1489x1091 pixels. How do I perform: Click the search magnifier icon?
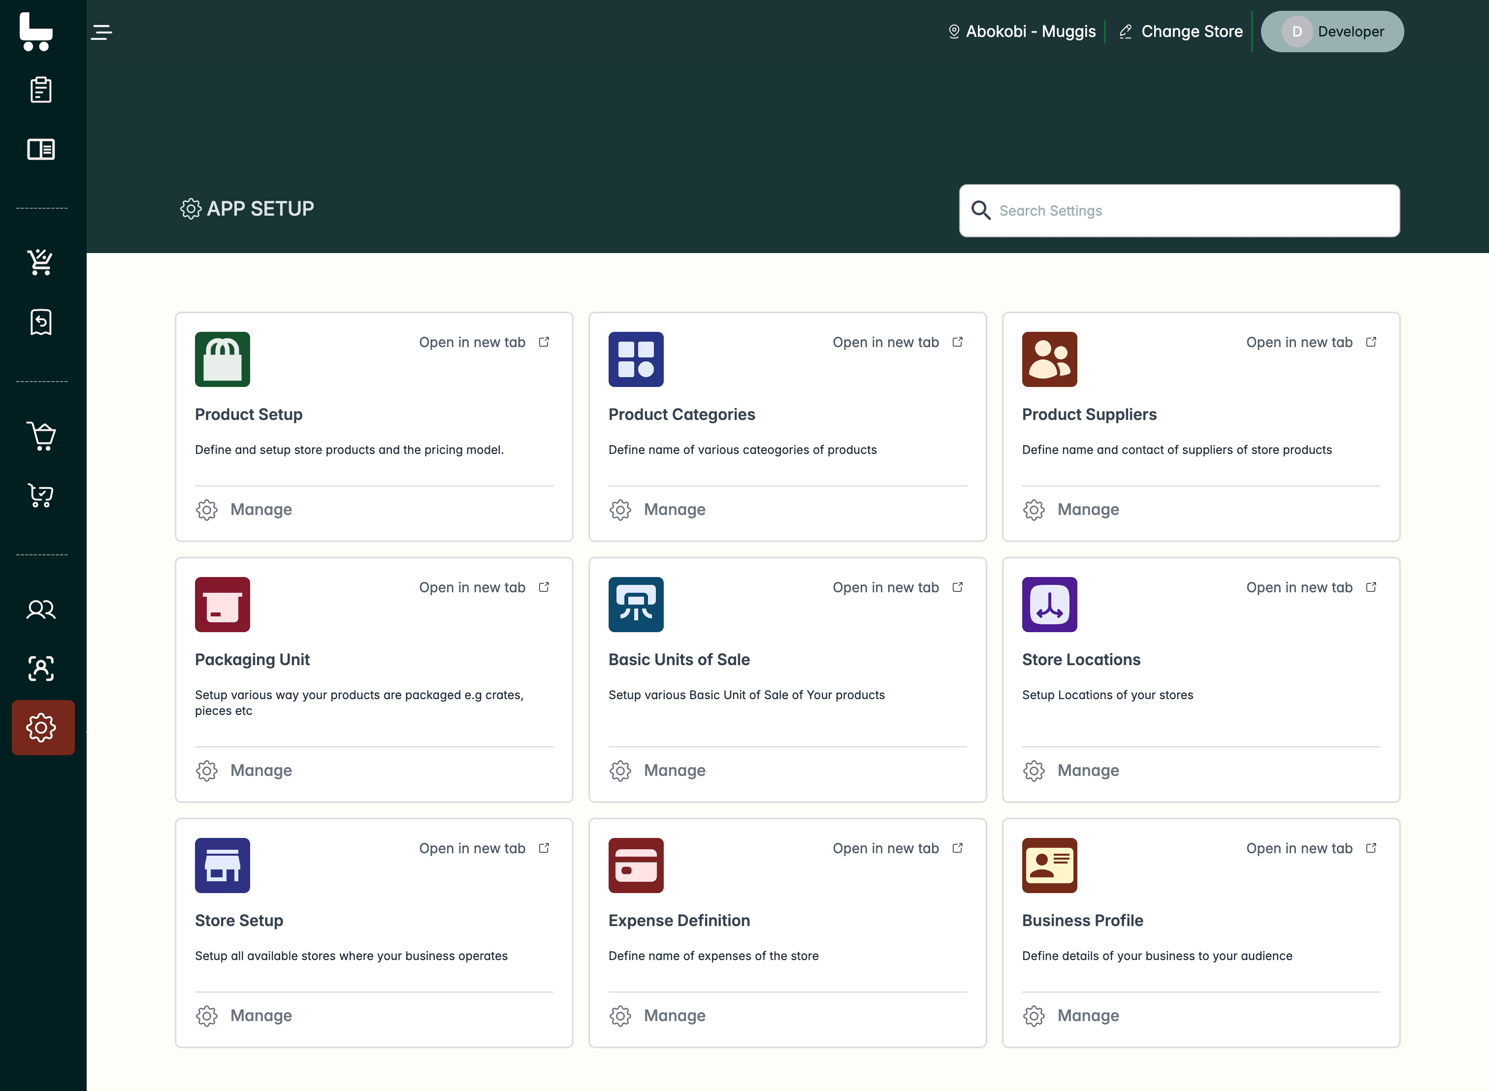click(980, 210)
